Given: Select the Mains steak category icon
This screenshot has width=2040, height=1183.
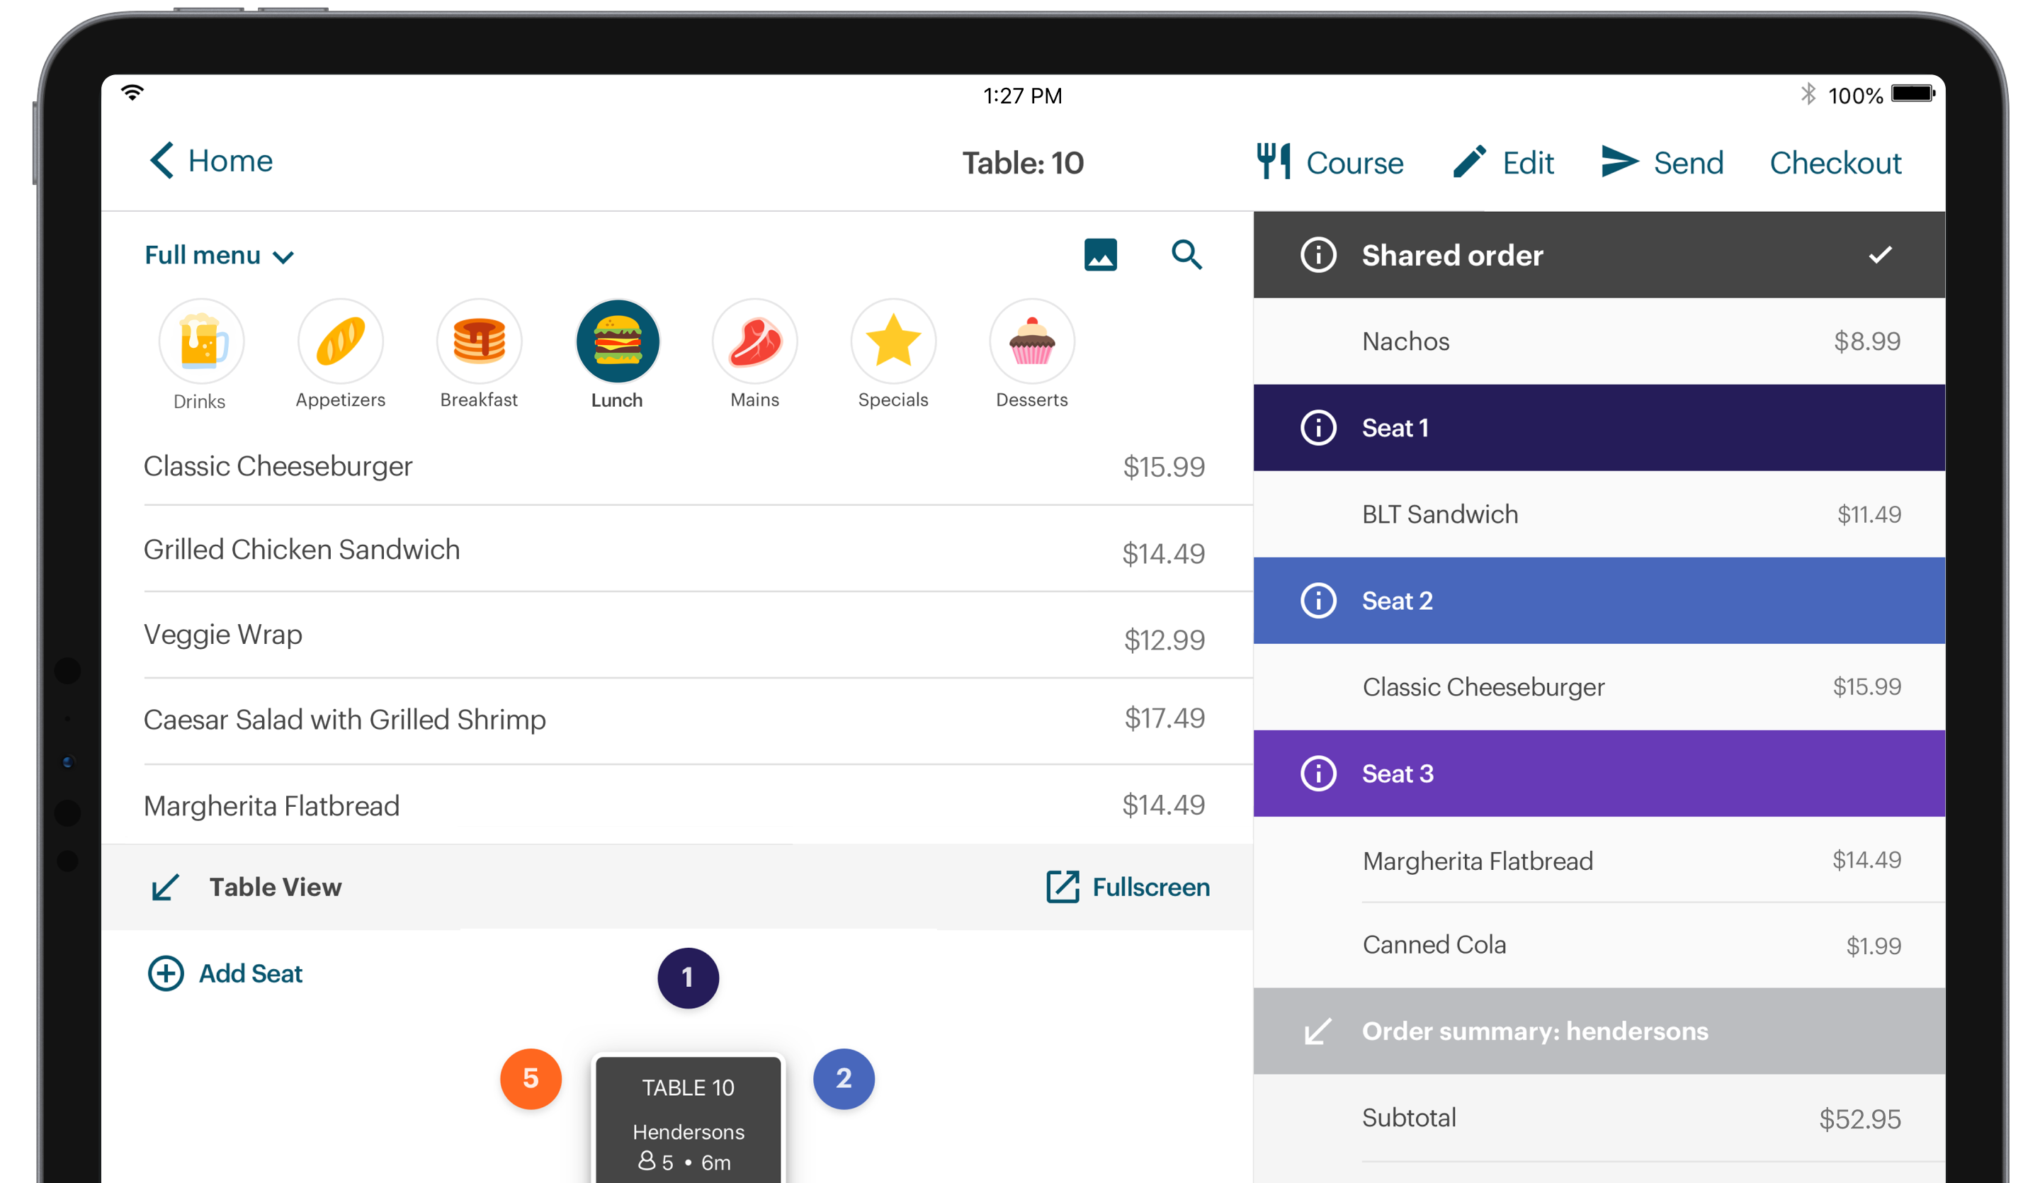Looking at the screenshot, I should [x=754, y=341].
